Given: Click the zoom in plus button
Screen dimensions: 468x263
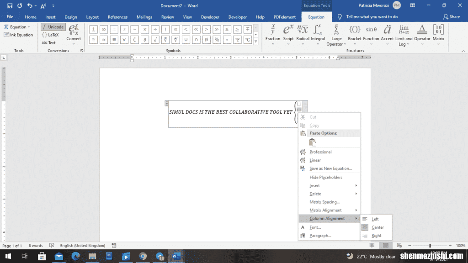Looking at the screenshot, I should [450, 245].
